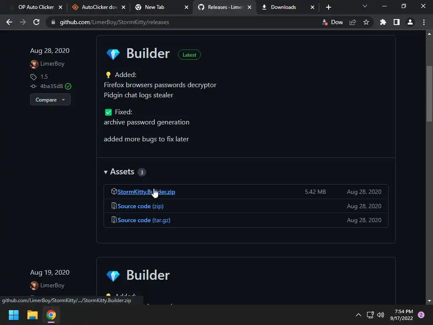Select the Releases GitHub tab
Image resolution: width=433 pixels, height=325 pixels.
pyautogui.click(x=225, y=7)
